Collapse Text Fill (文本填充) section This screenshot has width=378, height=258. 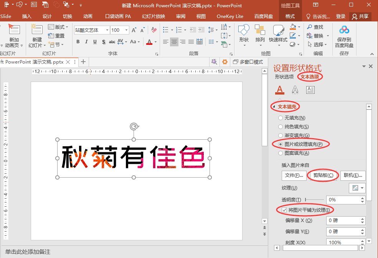click(x=274, y=106)
